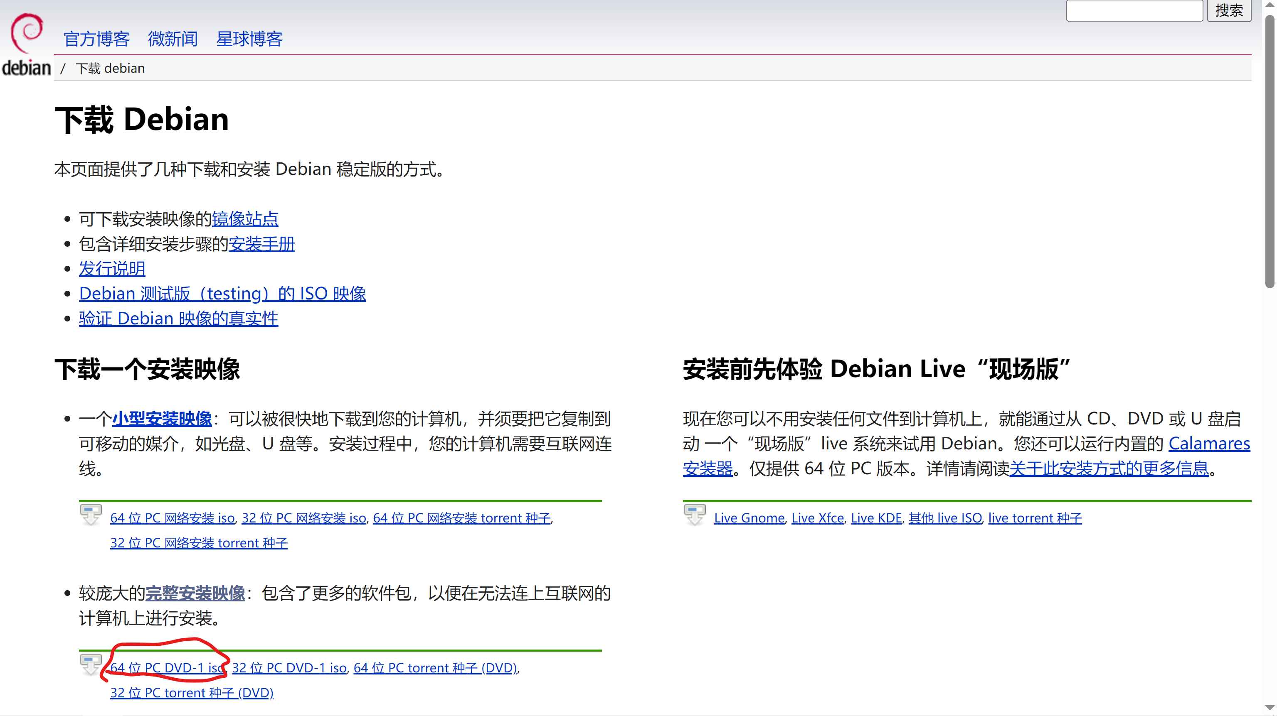Click download icon beside network install links
Viewport: 1277px width, 716px height.
[90, 514]
